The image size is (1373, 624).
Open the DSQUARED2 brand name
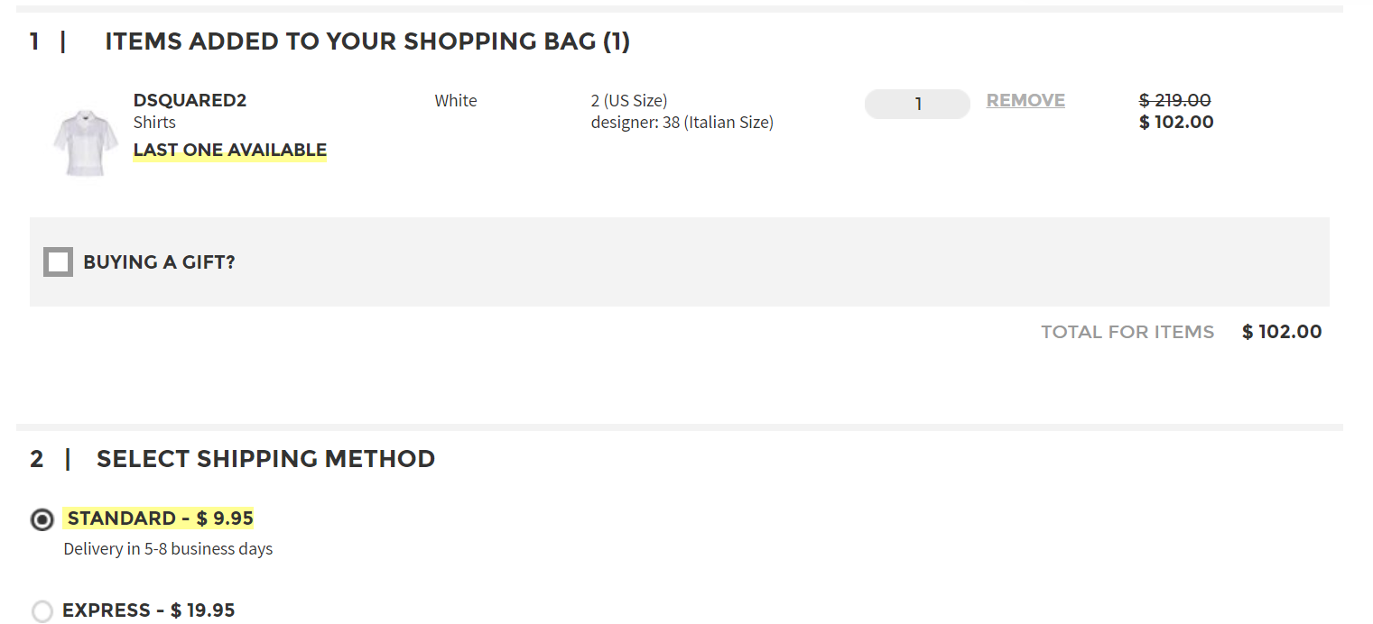190,100
